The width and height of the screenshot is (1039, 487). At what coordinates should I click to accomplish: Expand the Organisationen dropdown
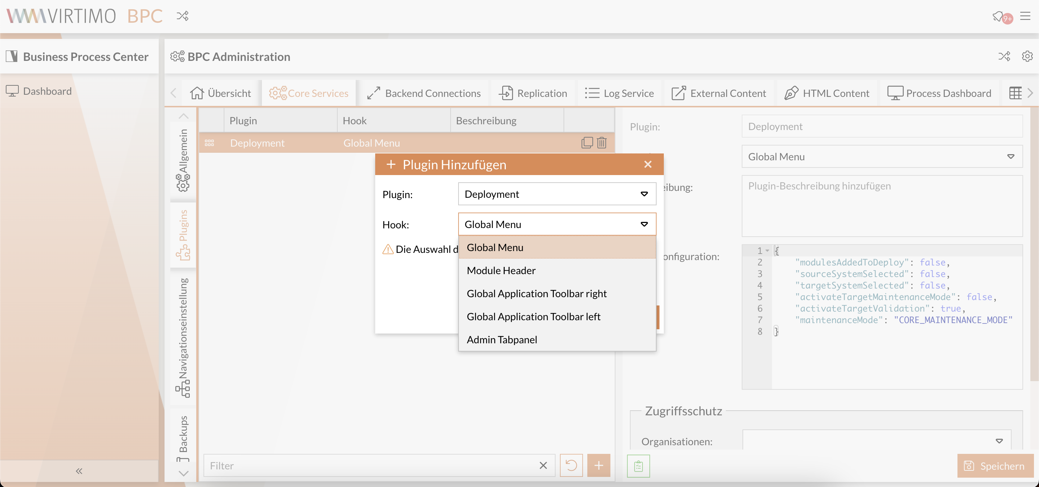[999, 441]
